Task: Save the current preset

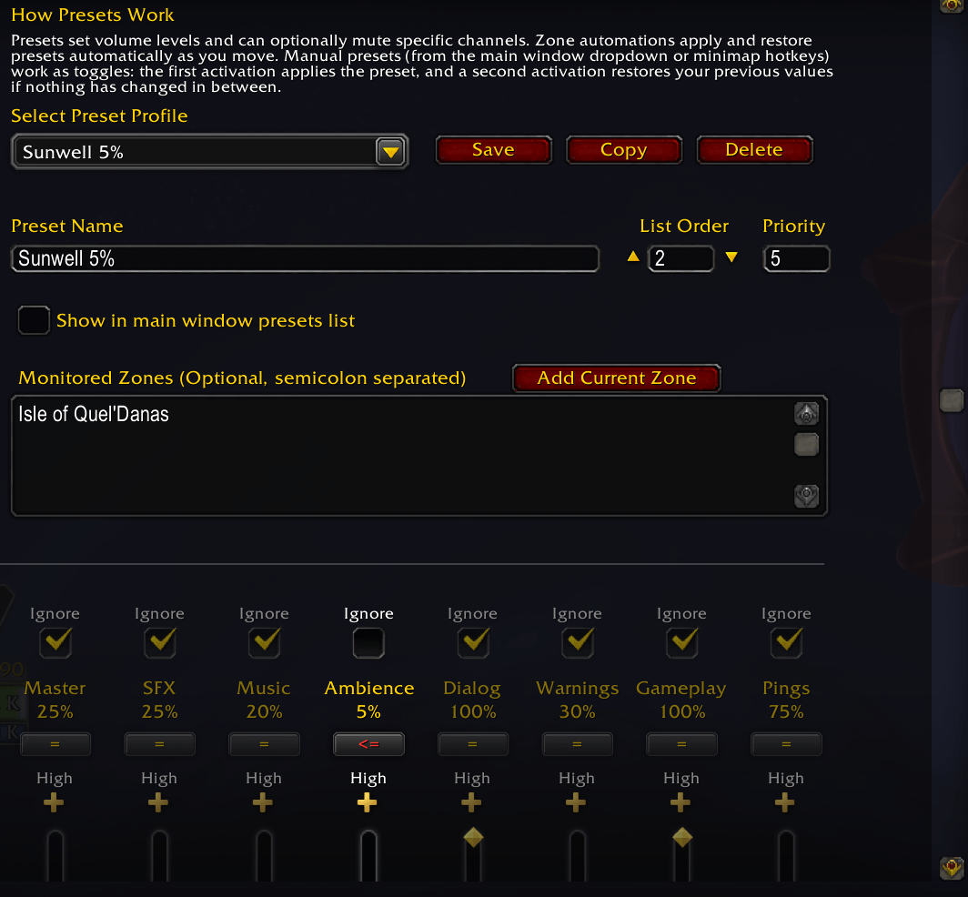Action: [493, 150]
